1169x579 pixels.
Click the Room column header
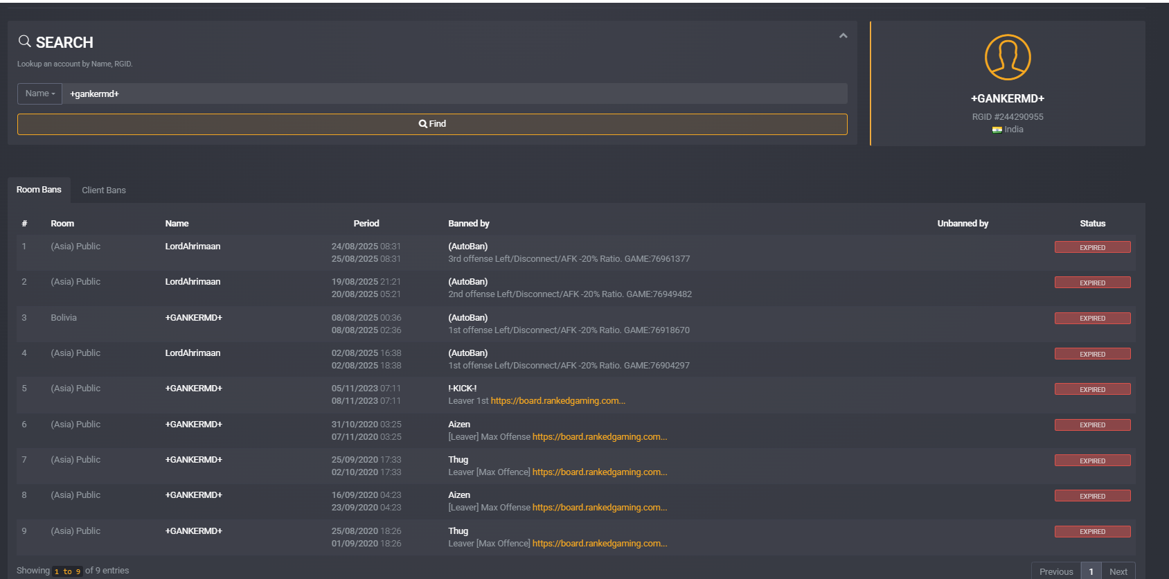[x=62, y=224]
